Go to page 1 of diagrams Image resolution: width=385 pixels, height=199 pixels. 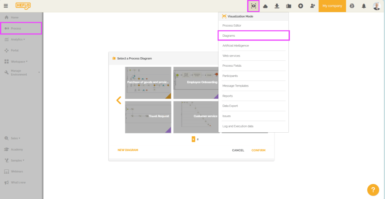click(193, 139)
